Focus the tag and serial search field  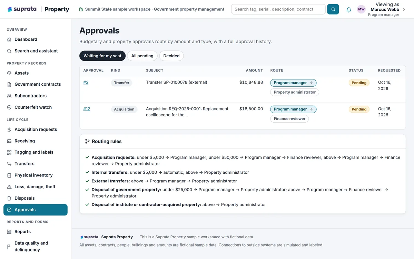click(x=278, y=9)
